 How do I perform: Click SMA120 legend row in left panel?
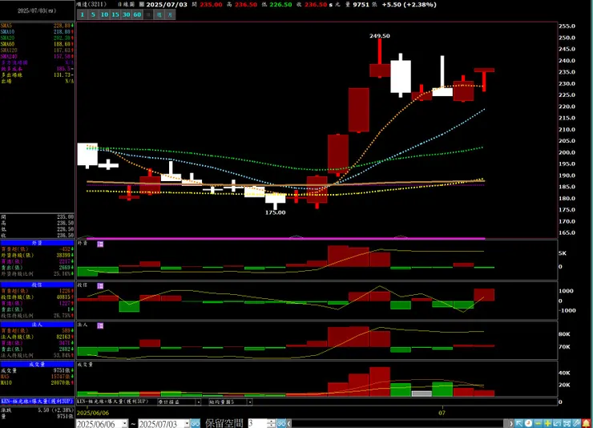[x=37, y=50]
